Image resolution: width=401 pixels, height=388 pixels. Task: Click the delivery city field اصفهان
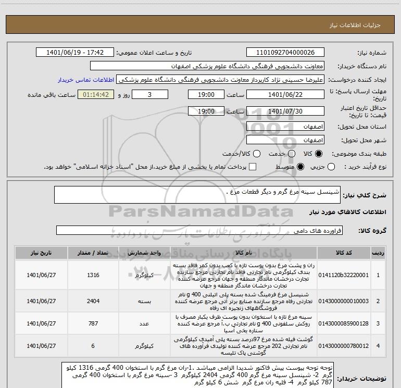pos(285,140)
